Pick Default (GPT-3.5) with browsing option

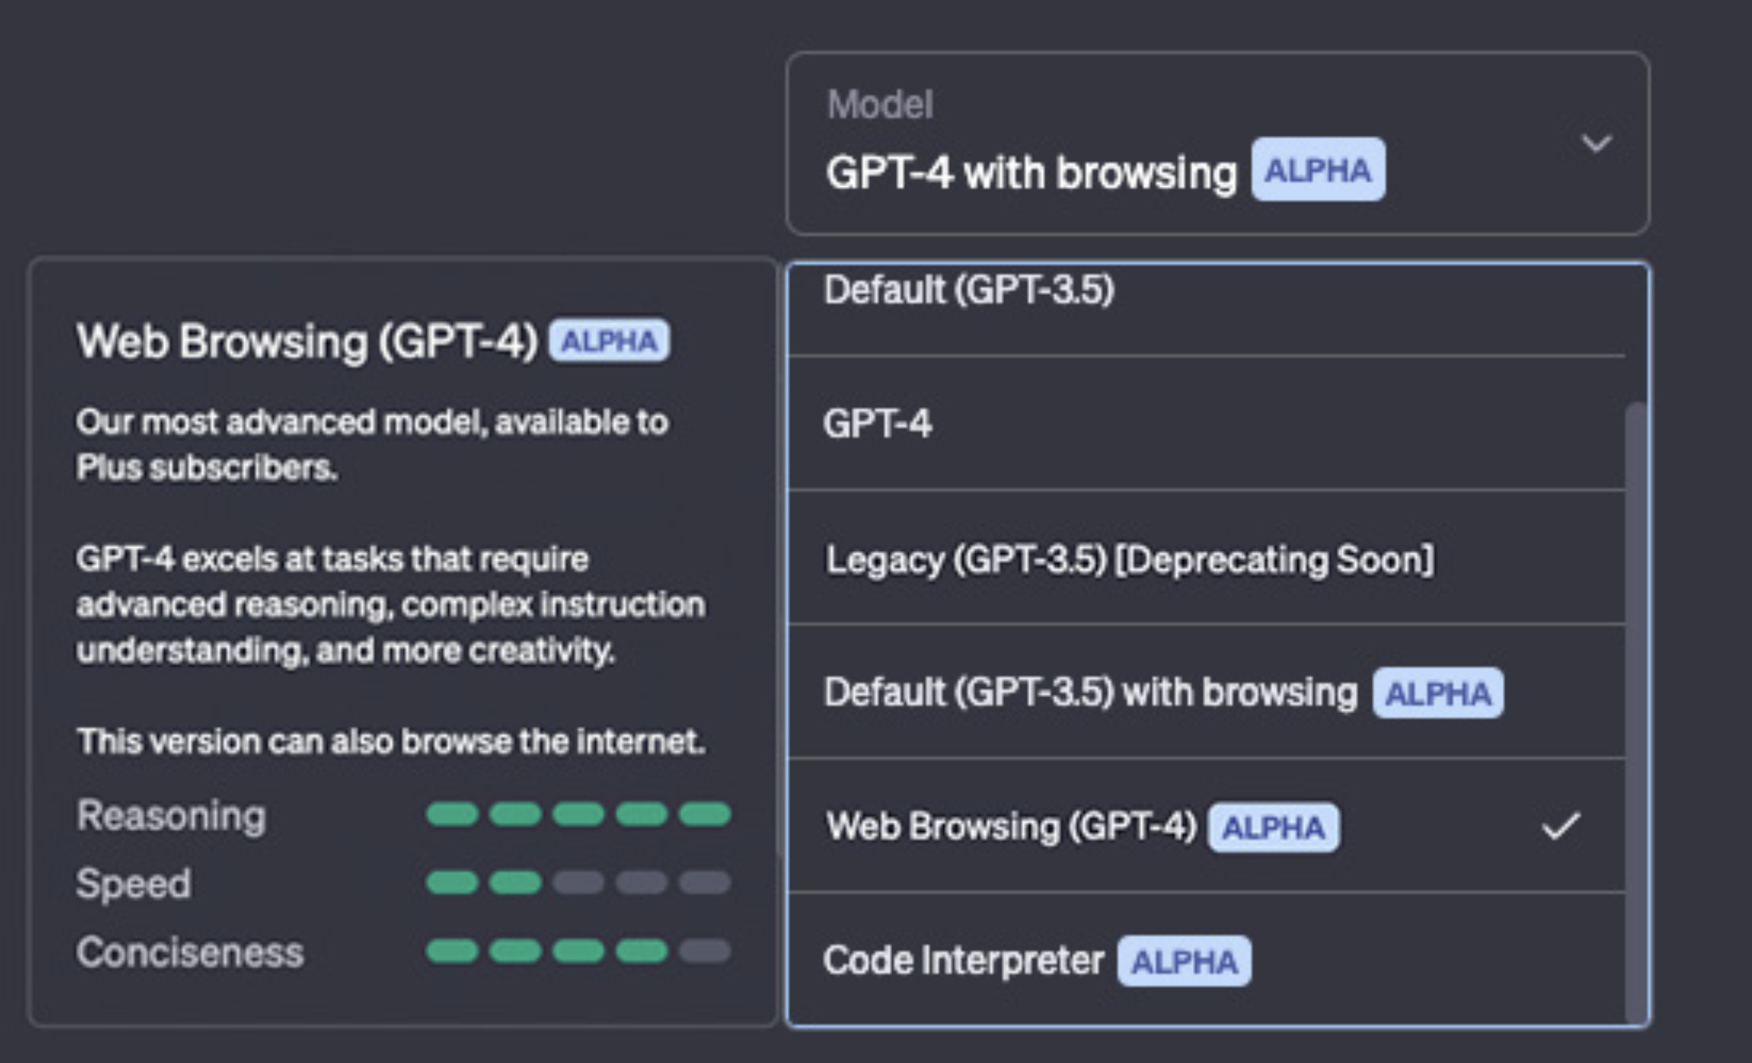[x=1207, y=691]
